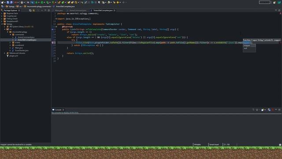Click the Run External Tools icon

[53, 2]
